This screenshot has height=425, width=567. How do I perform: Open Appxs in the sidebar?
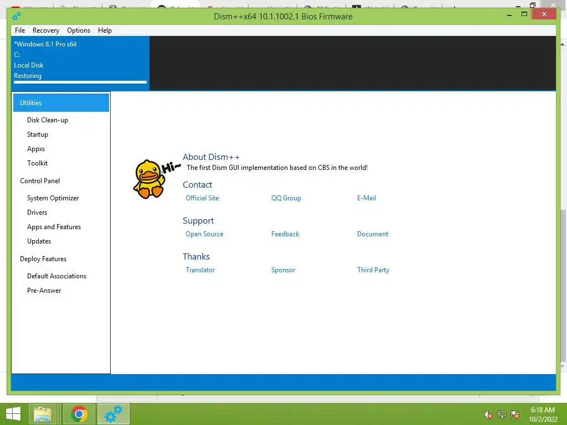click(36, 149)
